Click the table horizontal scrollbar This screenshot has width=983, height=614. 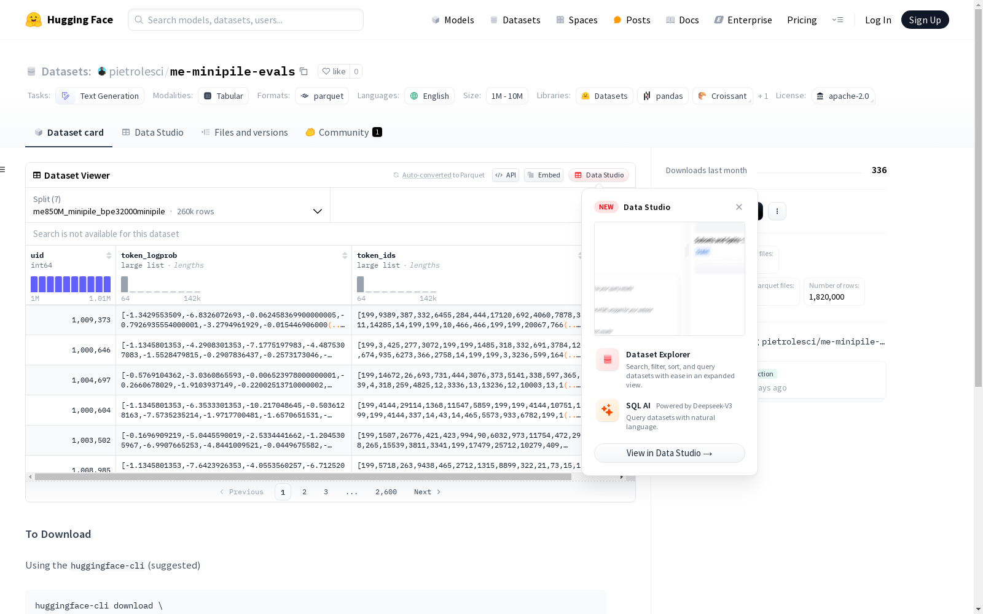pyautogui.click(x=303, y=476)
